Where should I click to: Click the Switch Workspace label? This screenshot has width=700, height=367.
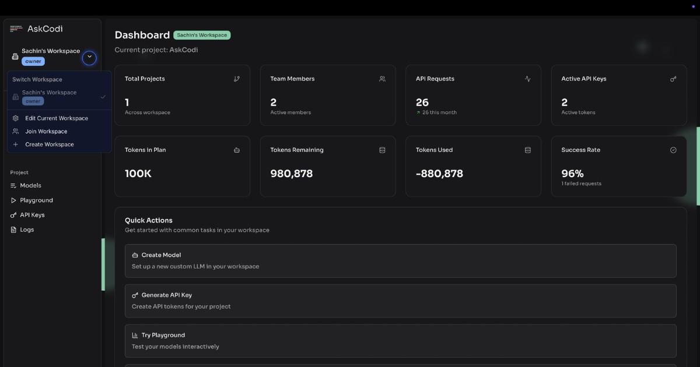(37, 79)
